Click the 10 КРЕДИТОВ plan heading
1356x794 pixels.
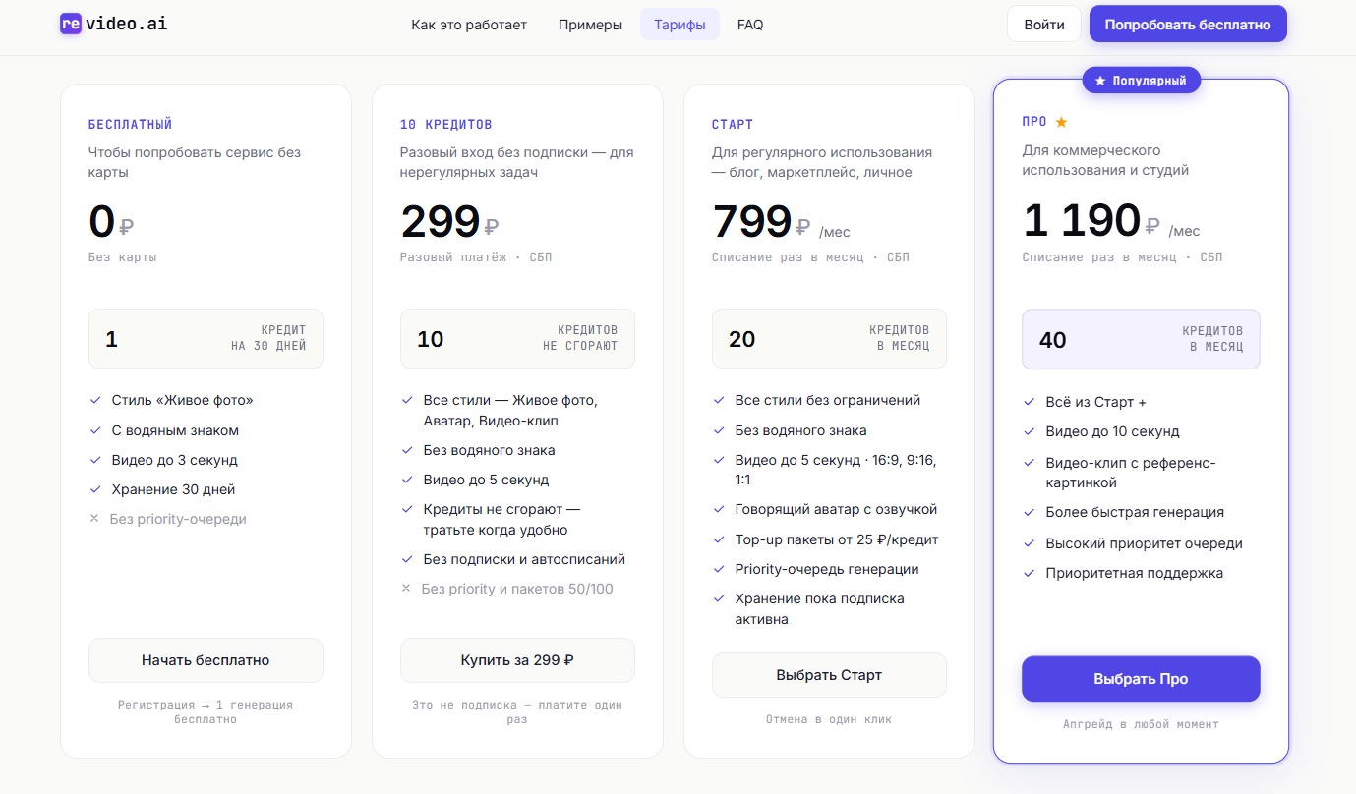tap(446, 125)
